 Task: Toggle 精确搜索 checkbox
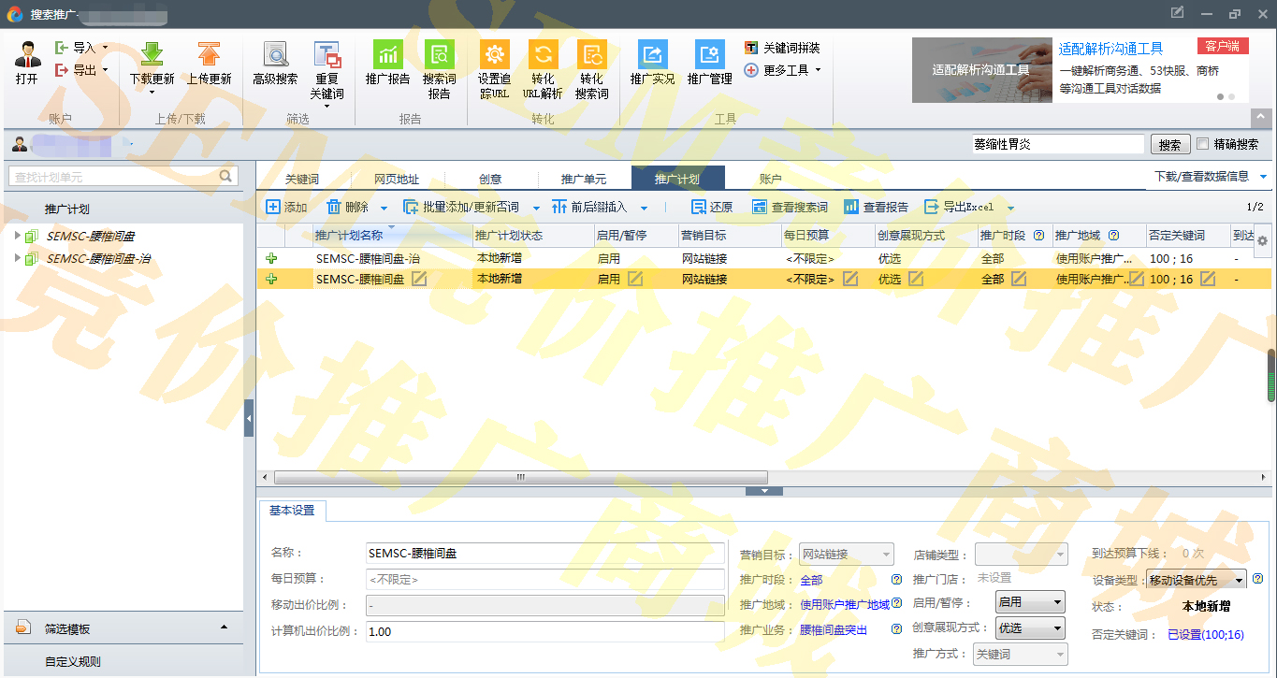click(1203, 144)
